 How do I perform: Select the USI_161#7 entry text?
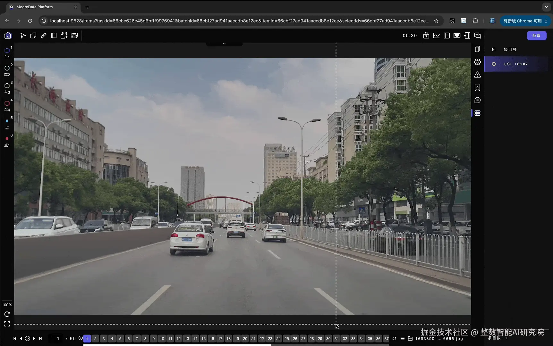click(x=516, y=64)
